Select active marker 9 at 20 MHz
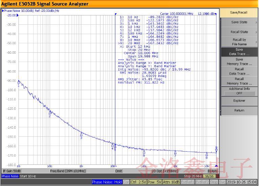The image size is (259, 186). click(x=216, y=150)
